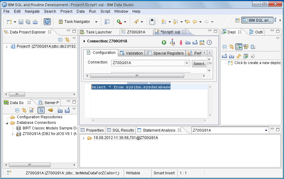This screenshot has height=179, width=284.
Task: Click the Save icon in main toolbar
Action: (x=21, y=22)
